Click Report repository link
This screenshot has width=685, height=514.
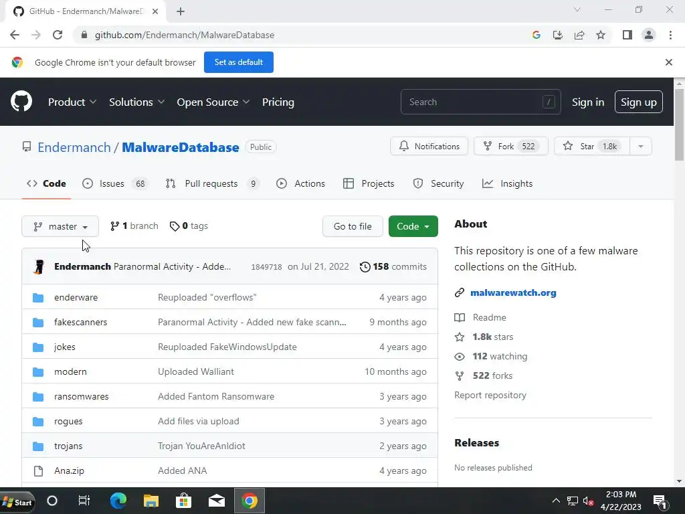coord(490,395)
